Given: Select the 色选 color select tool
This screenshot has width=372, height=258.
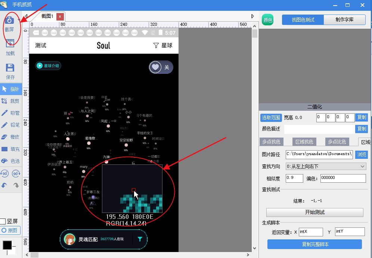Looking at the screenshot, I should pos(11,161).
